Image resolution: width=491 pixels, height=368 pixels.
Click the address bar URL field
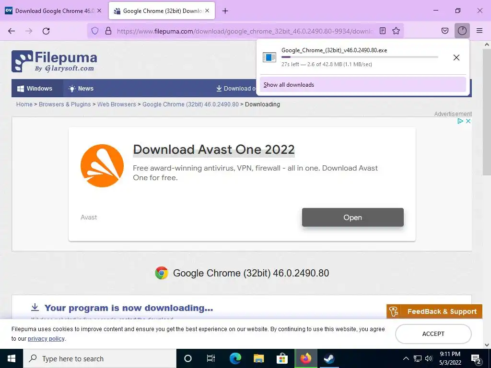(245, 31)
